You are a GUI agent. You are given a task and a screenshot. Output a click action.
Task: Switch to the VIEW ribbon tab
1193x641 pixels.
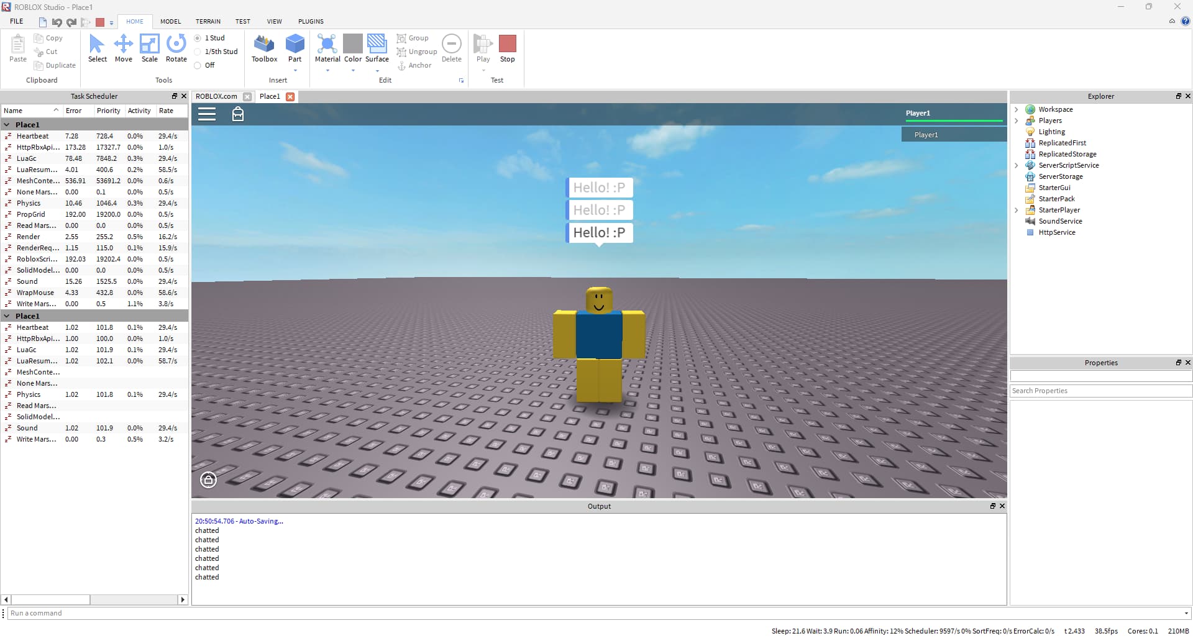point(274,21)
